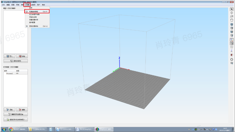
Task: Click 选项 (Options) in the Tools menu
Action: coord(31,8)
